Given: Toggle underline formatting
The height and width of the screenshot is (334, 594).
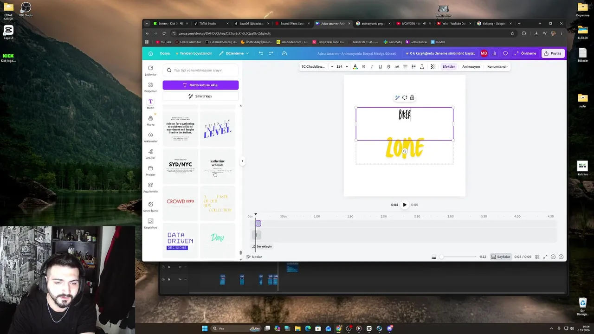Looking at the screenshot, I should tap(380, 66).
